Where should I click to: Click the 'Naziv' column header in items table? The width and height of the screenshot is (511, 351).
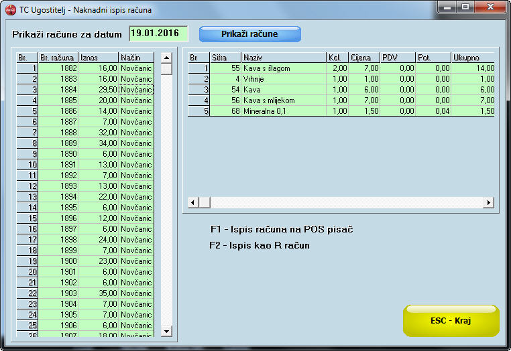(283, 58)
